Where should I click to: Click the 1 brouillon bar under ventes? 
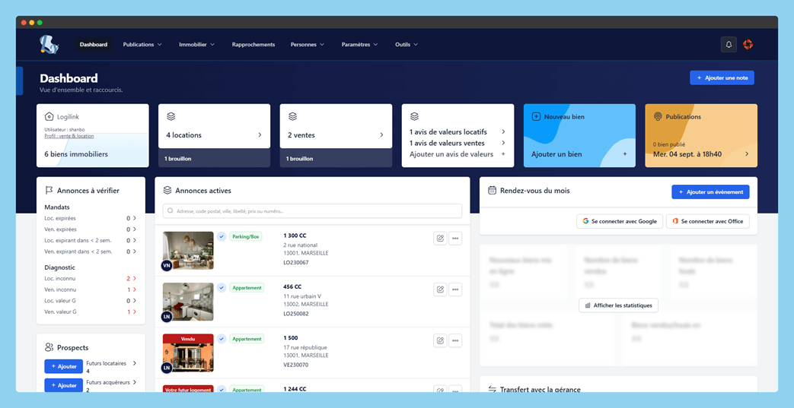click(x=336, y=158)
